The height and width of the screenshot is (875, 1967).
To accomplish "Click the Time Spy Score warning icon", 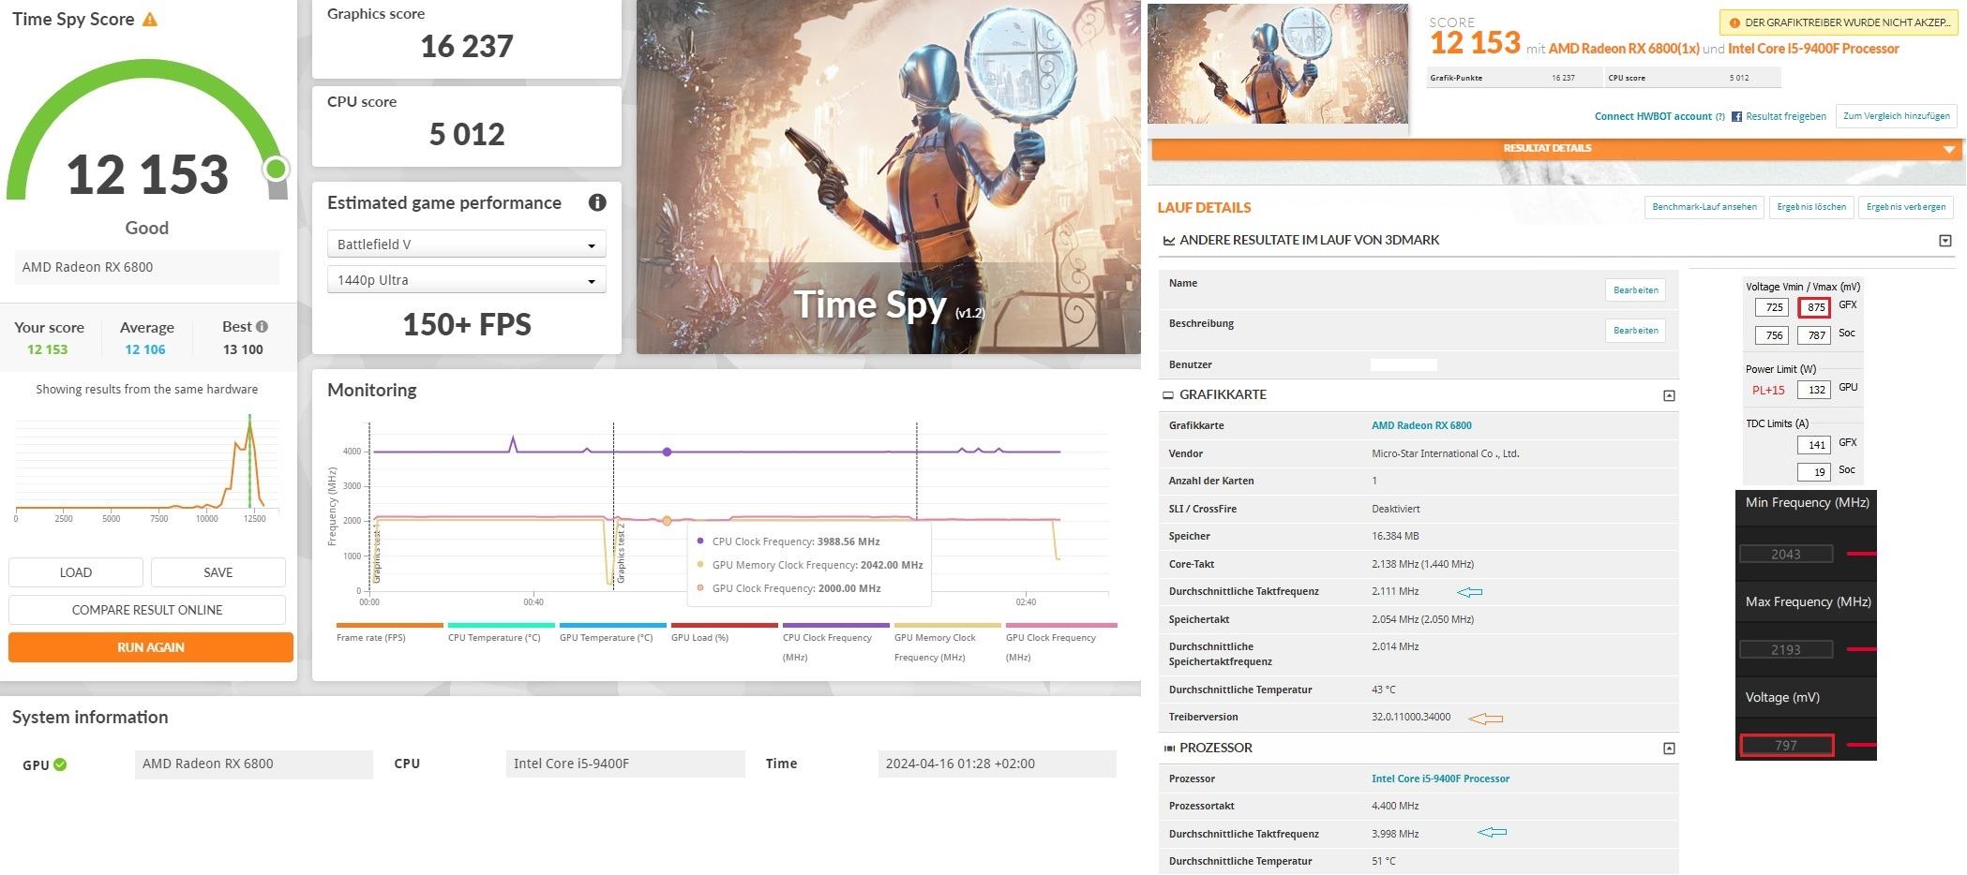I will [150, 19].
